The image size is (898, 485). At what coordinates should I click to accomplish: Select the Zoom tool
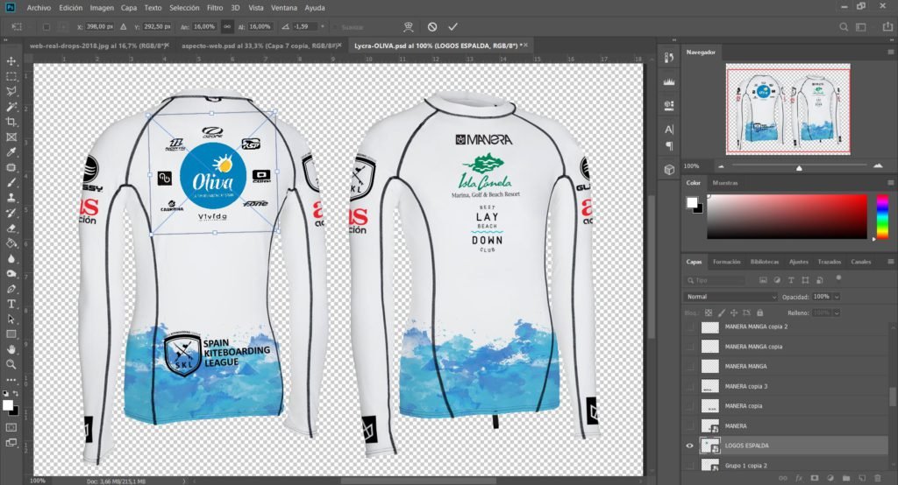click(x=11, y=364)
